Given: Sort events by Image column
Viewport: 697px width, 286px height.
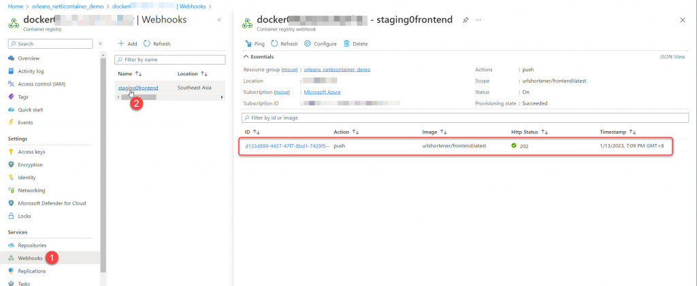Looking at the screenshot, I should [x=434, y=132].
